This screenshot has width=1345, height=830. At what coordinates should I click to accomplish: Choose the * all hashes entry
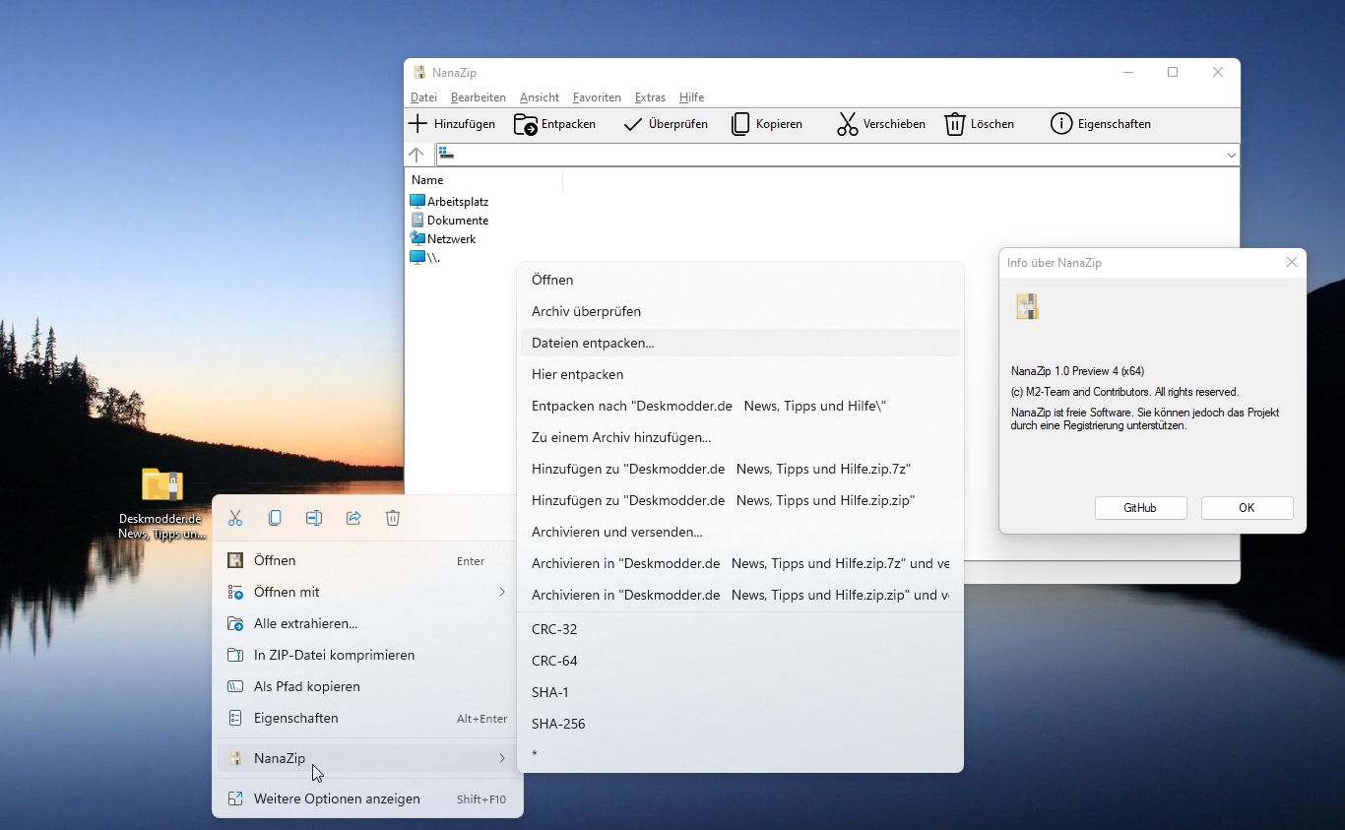739,755
